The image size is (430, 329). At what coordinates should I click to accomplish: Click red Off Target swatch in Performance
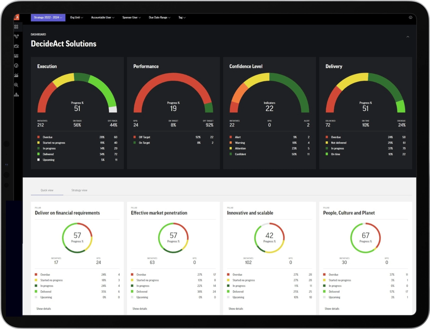[135, 137]
